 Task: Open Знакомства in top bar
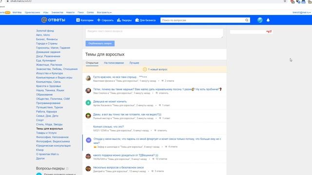[58, 12]
